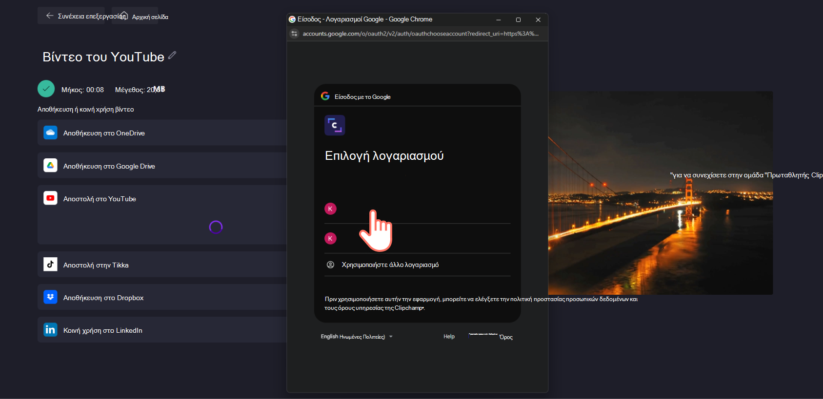Screen dimensions: 823x399
Task: Click the Chrome address bar URL
Action: tap(421, 34)
